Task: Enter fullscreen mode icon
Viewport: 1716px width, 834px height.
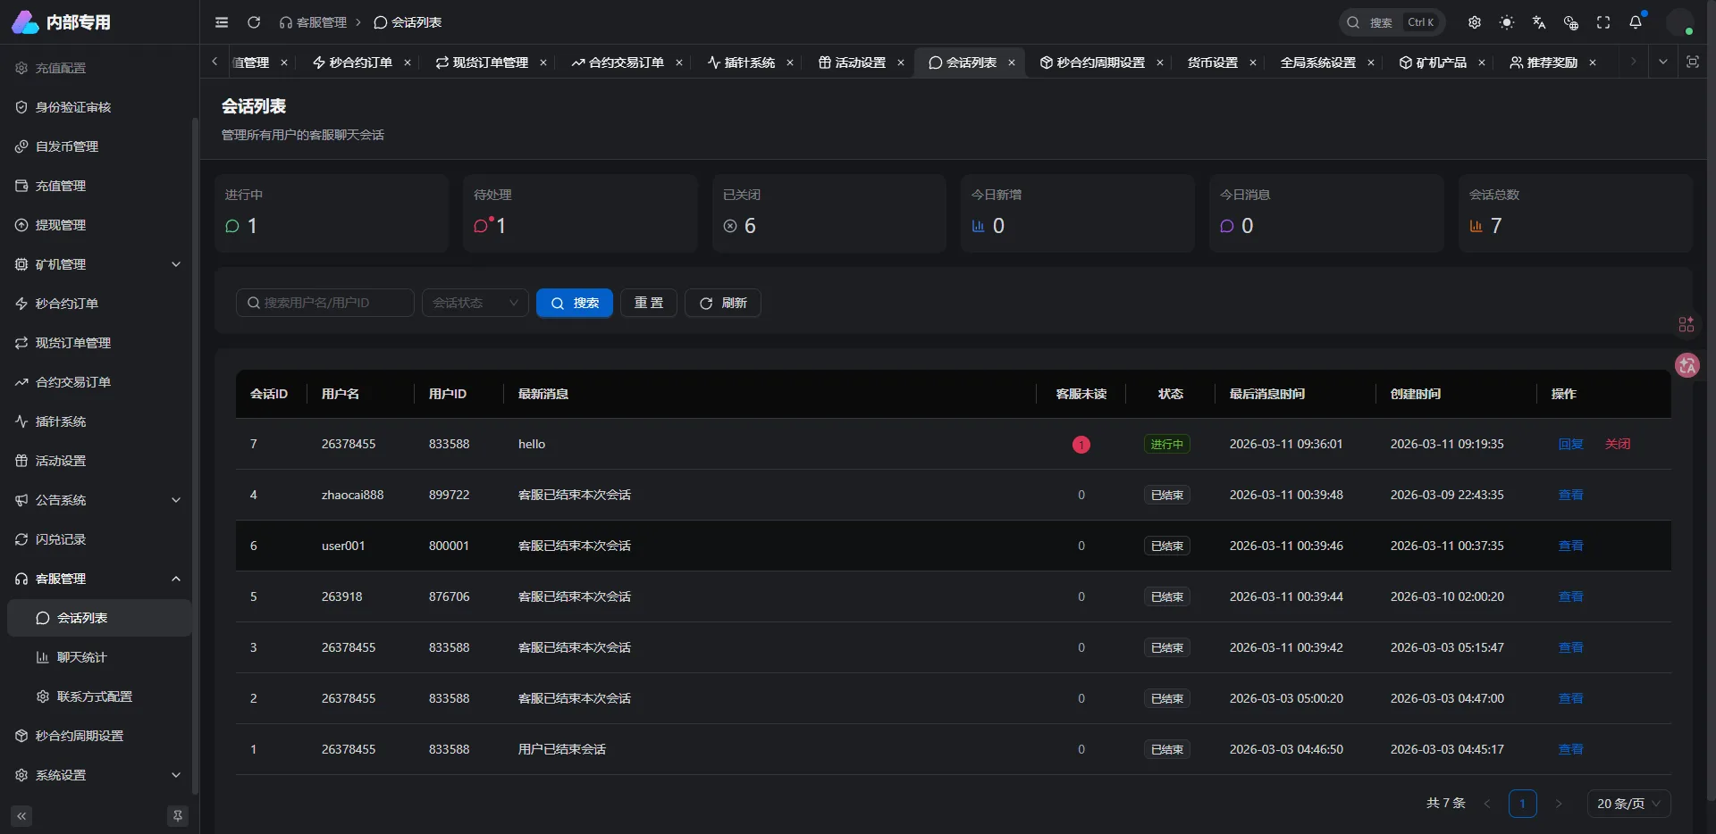Action: click(1603, 22)
